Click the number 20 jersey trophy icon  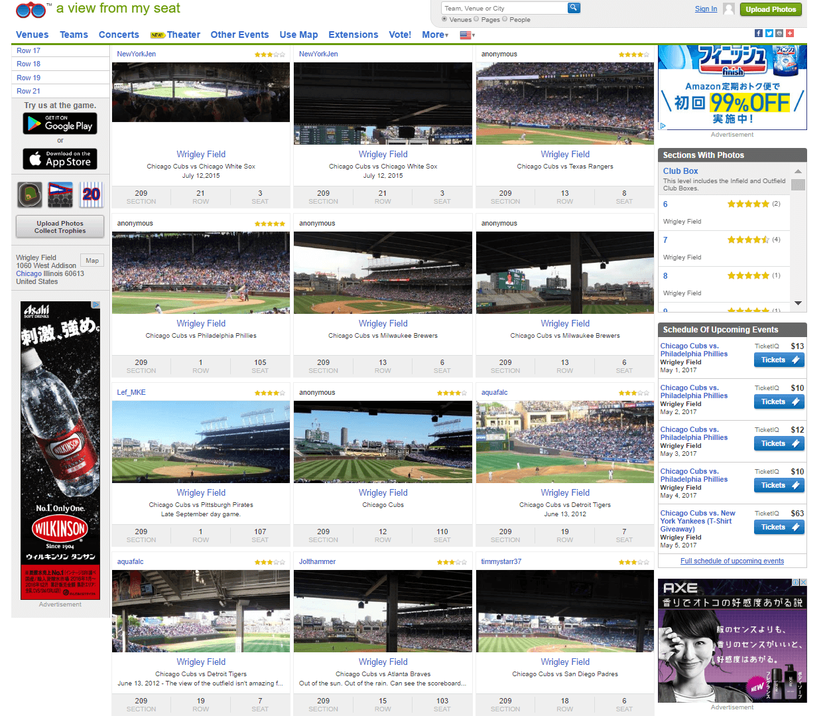point(92,195)
